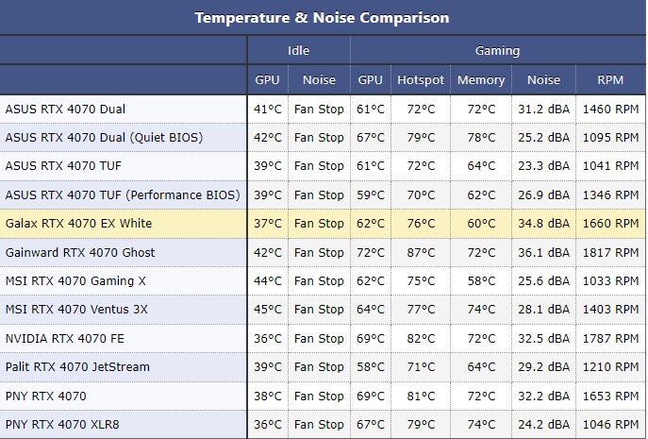Select the ASUS RTX 4070 Dual (Quiet BIOS) label

click(104, 138)
